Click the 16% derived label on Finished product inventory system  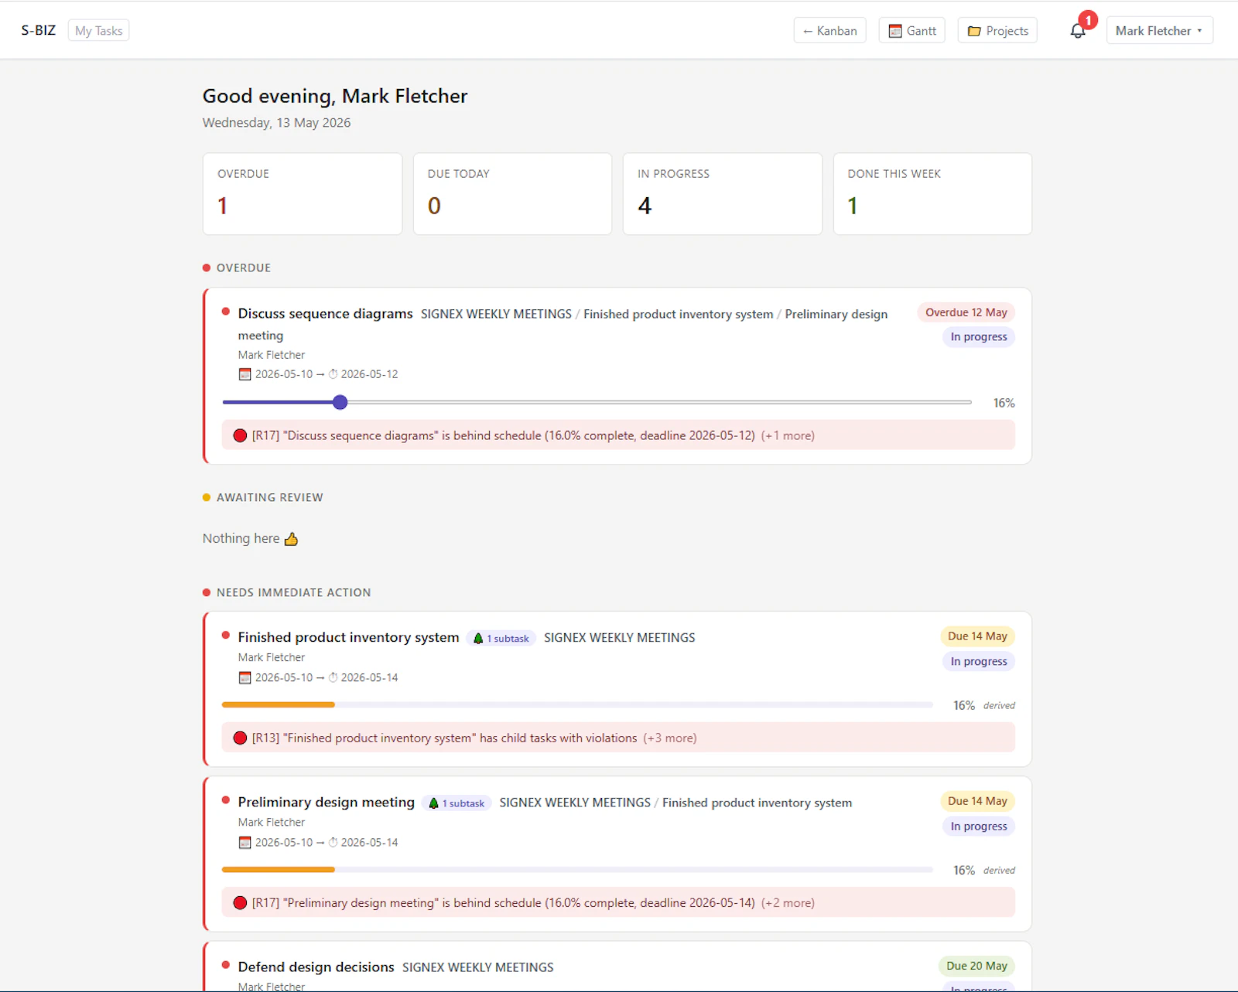[983, 705]
